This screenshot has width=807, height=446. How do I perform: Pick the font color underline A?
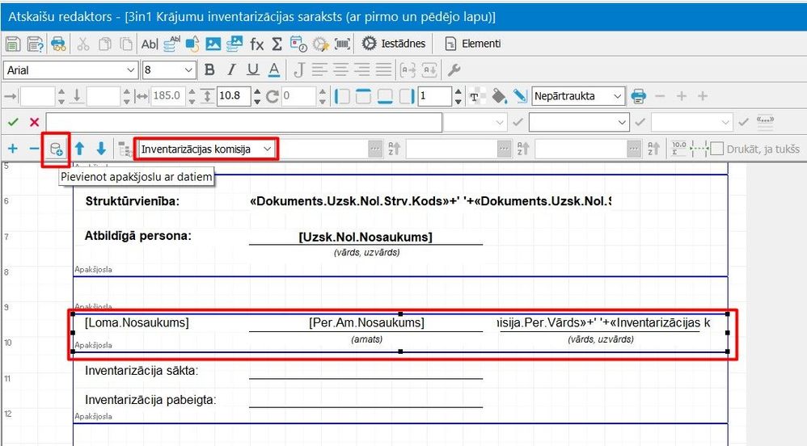[x=274, y=69]
